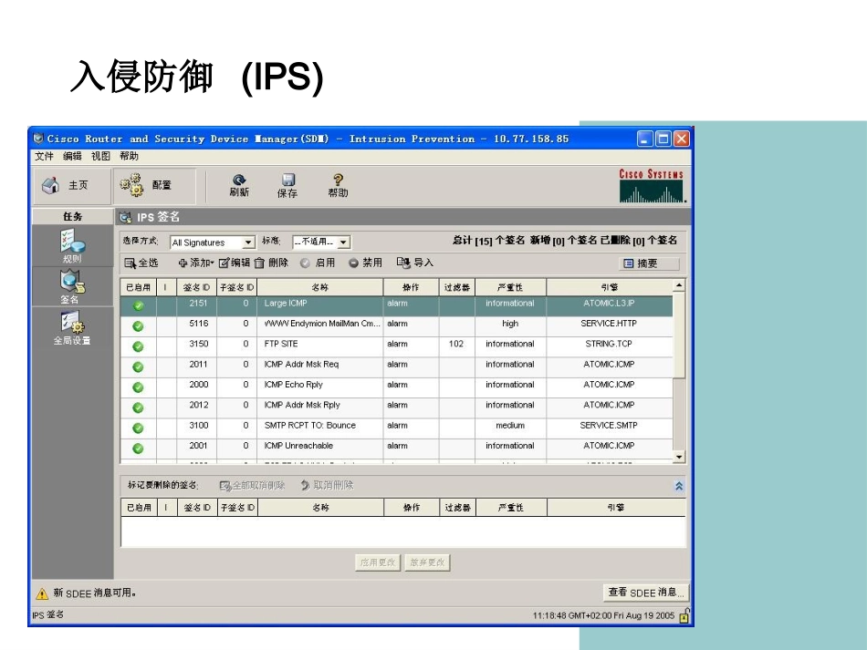Viewport: 867px width, 650px height.
Task: Click the 导入 import icon
Action: click(403, 263)
